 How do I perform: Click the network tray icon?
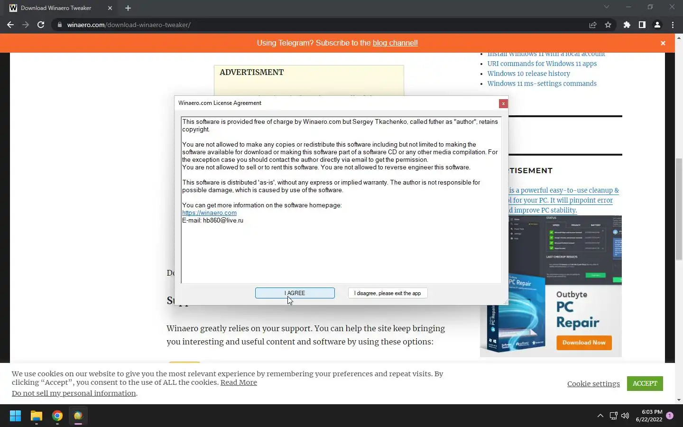click(613, 416)
